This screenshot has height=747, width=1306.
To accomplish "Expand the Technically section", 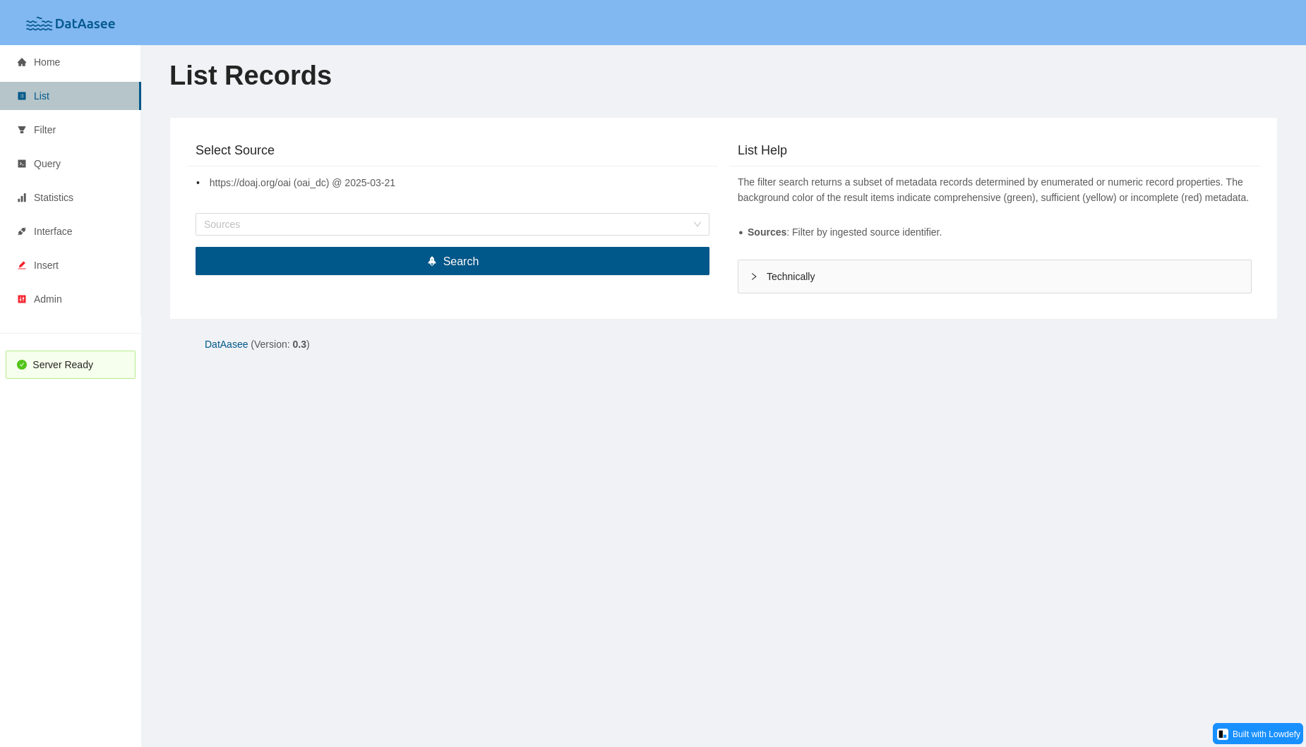I will tap(995, 277).
